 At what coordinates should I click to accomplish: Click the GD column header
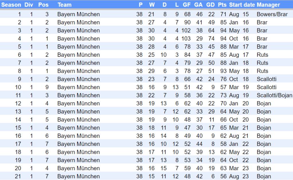pyautogui.click(x=210, y=5)
